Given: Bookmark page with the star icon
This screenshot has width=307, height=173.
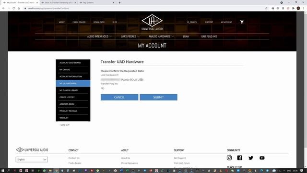Looking at the screenshot, I should click(266, 8).
